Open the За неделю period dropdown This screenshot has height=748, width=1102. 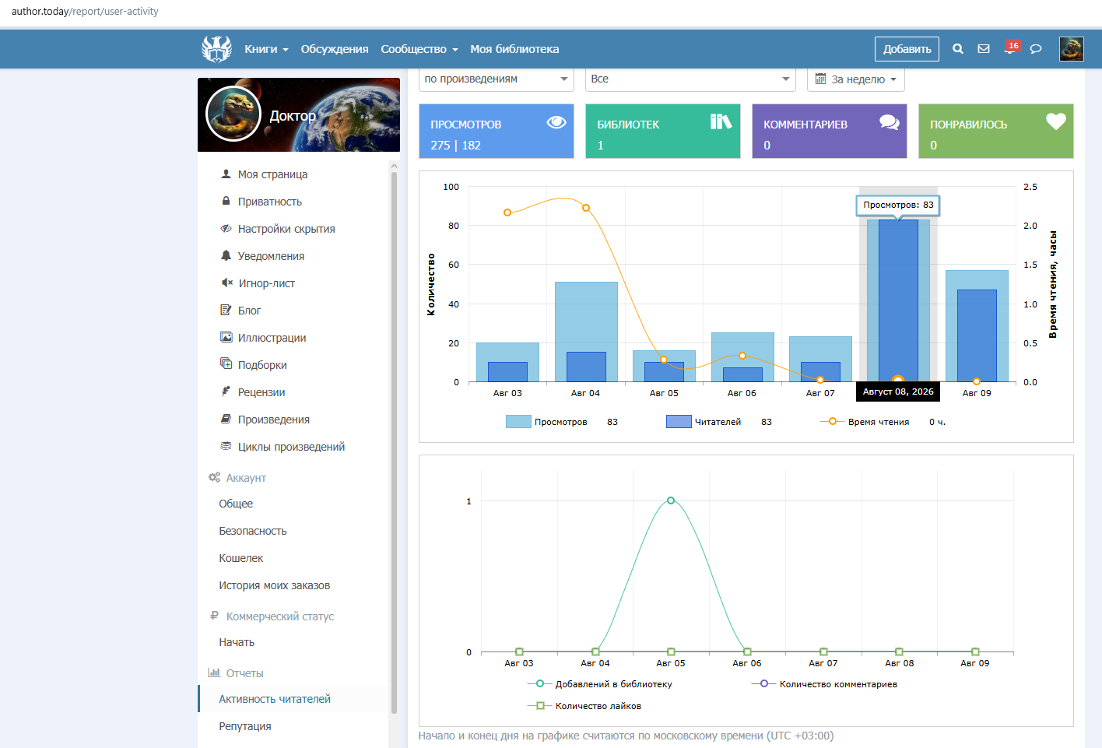pos(856,79)
